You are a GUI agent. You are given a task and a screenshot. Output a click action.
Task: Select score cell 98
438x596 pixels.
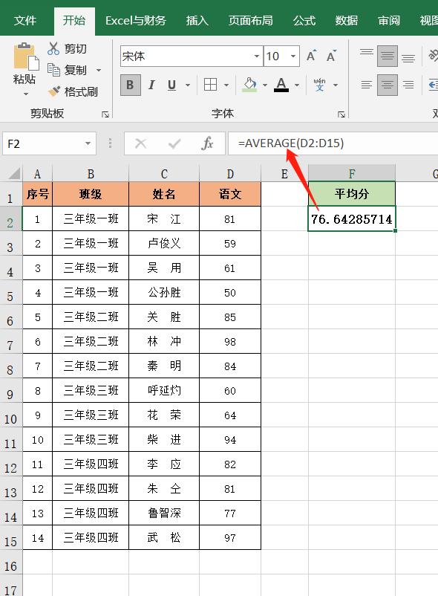[230, 341]
